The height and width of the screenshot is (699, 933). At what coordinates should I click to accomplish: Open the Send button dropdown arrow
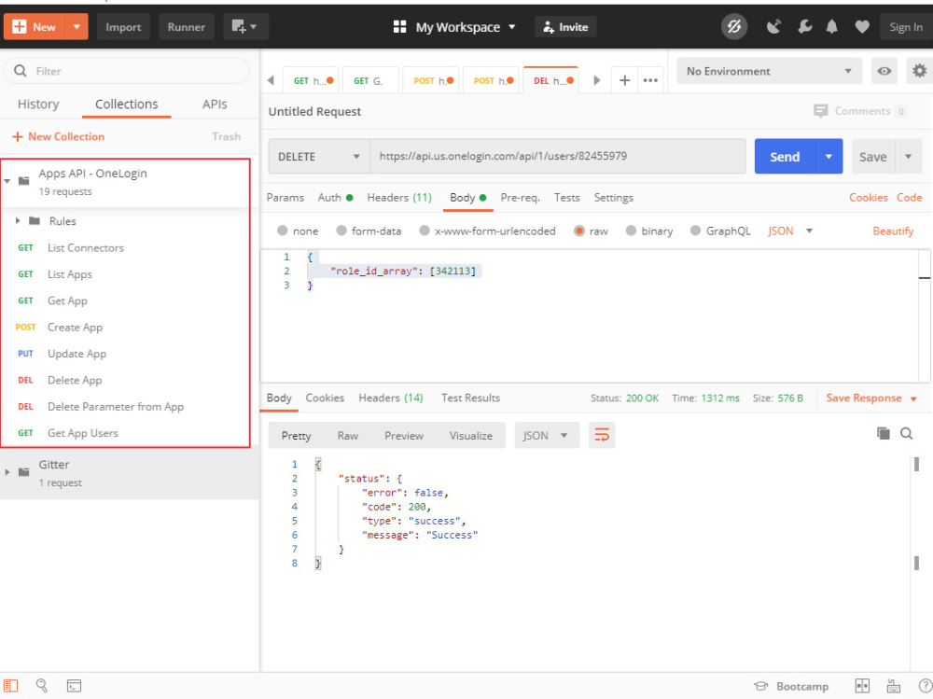click(829, 157)
